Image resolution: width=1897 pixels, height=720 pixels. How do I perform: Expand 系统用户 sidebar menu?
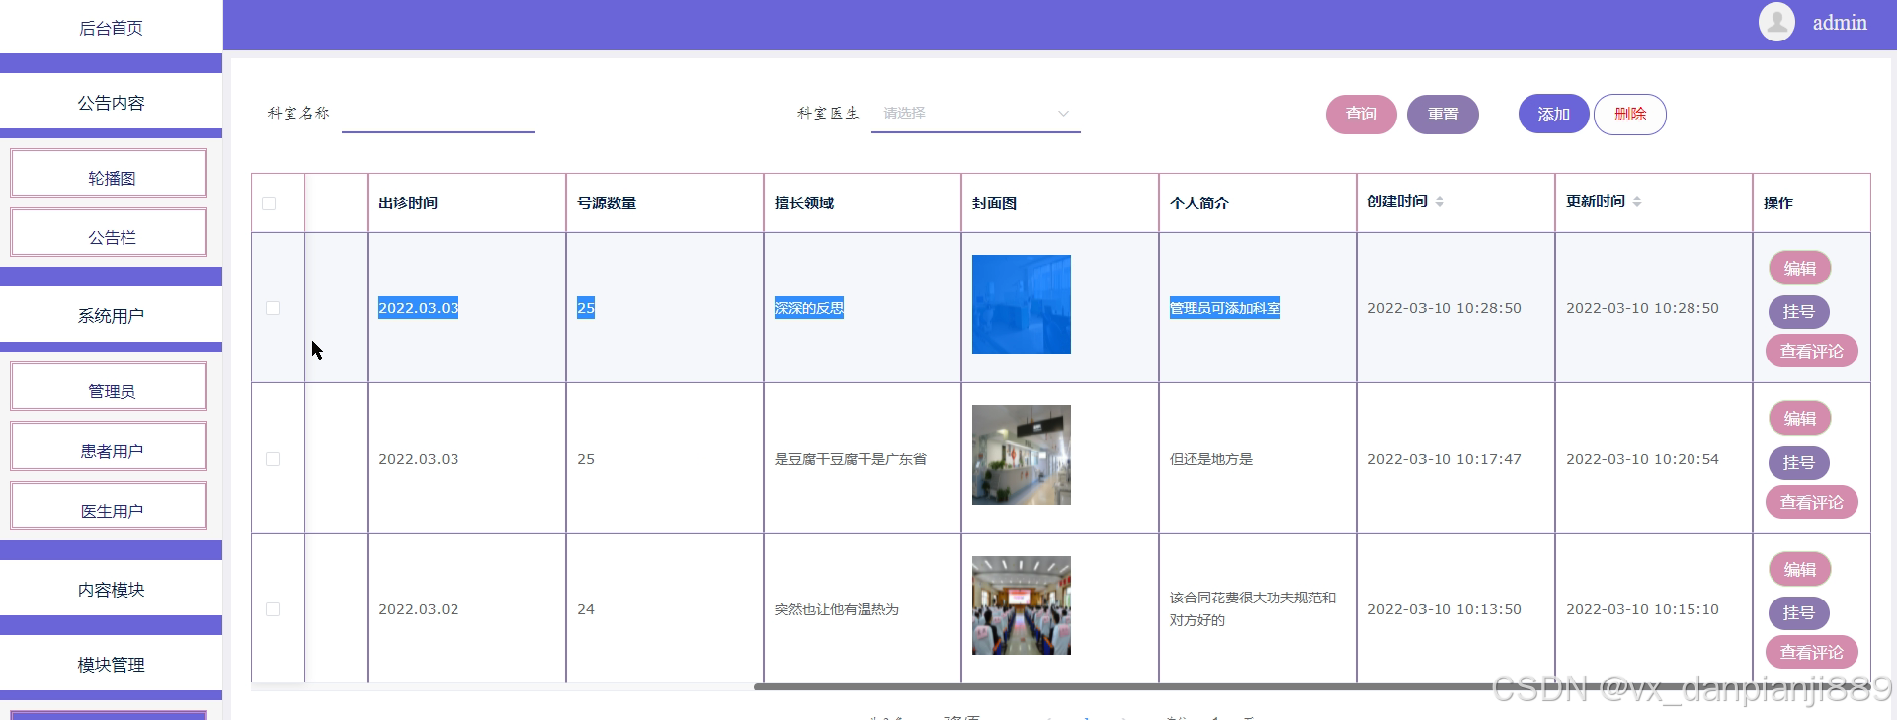tap(111, 316)
